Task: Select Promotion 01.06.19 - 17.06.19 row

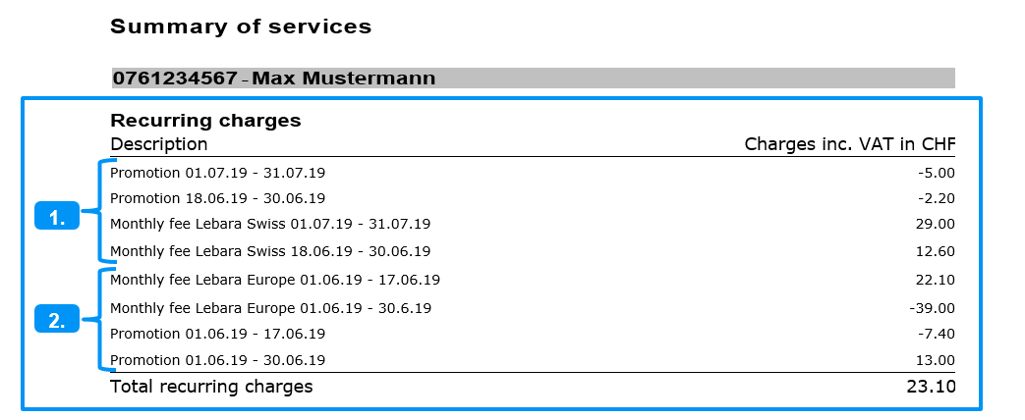Action: (x=217, y=334)
